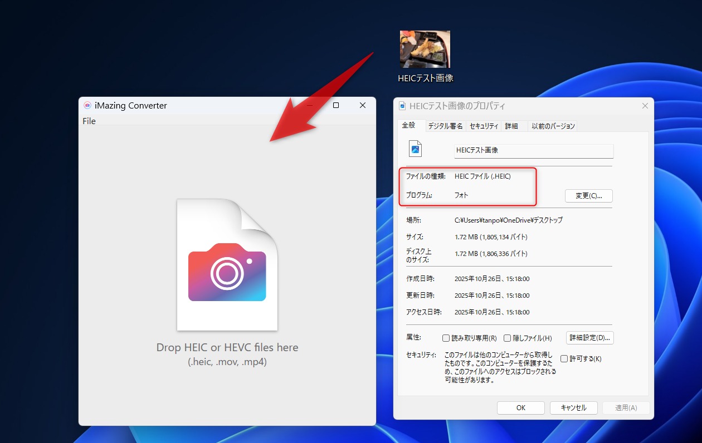
Task: Enable the 許可する(K) security checkbox
Action: (x=565, y=358)
